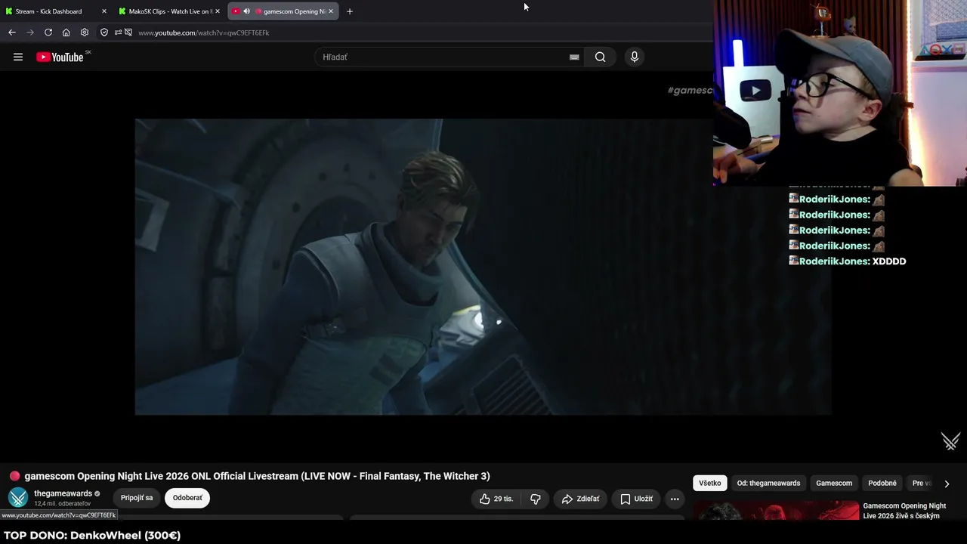This screenshot has height=544, width=967.
Task: Dislike the video with thumbs down
Action: pos(536,499)
